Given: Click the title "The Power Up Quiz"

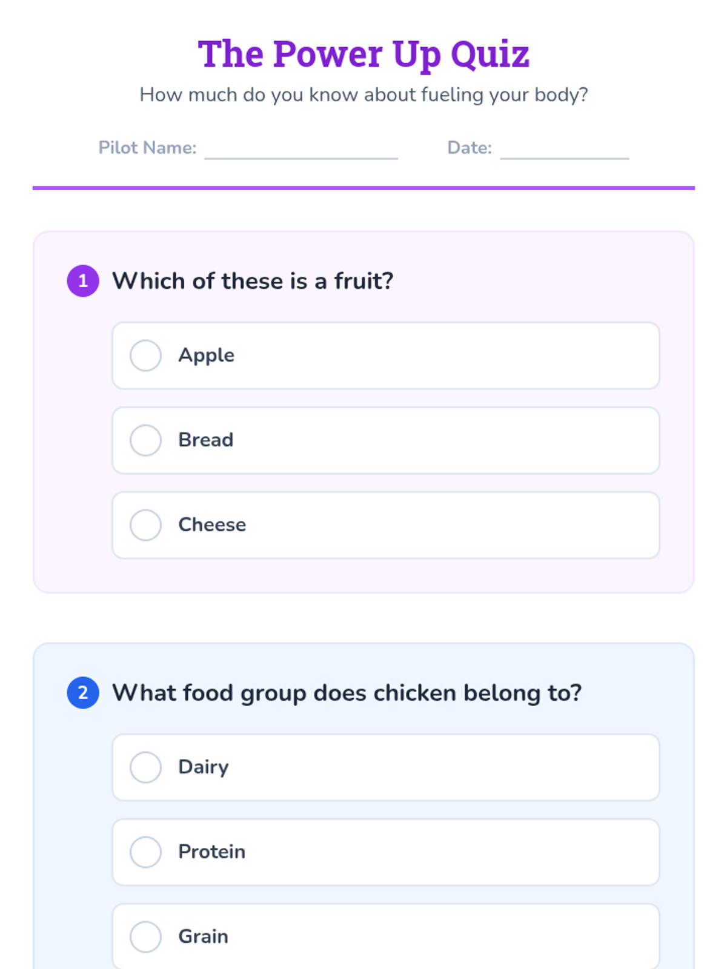Looking at the screenshot, I should 363,54.
